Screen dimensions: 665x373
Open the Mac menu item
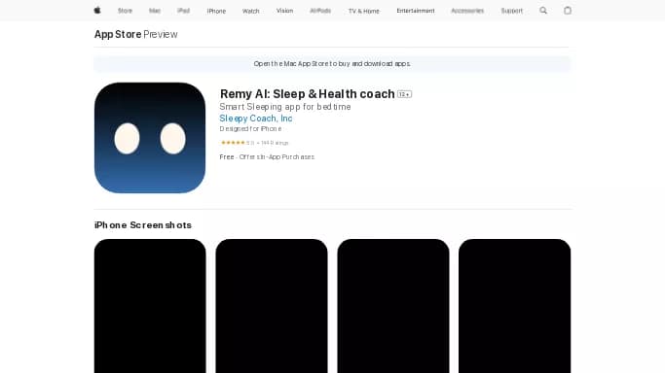point(155,11)
